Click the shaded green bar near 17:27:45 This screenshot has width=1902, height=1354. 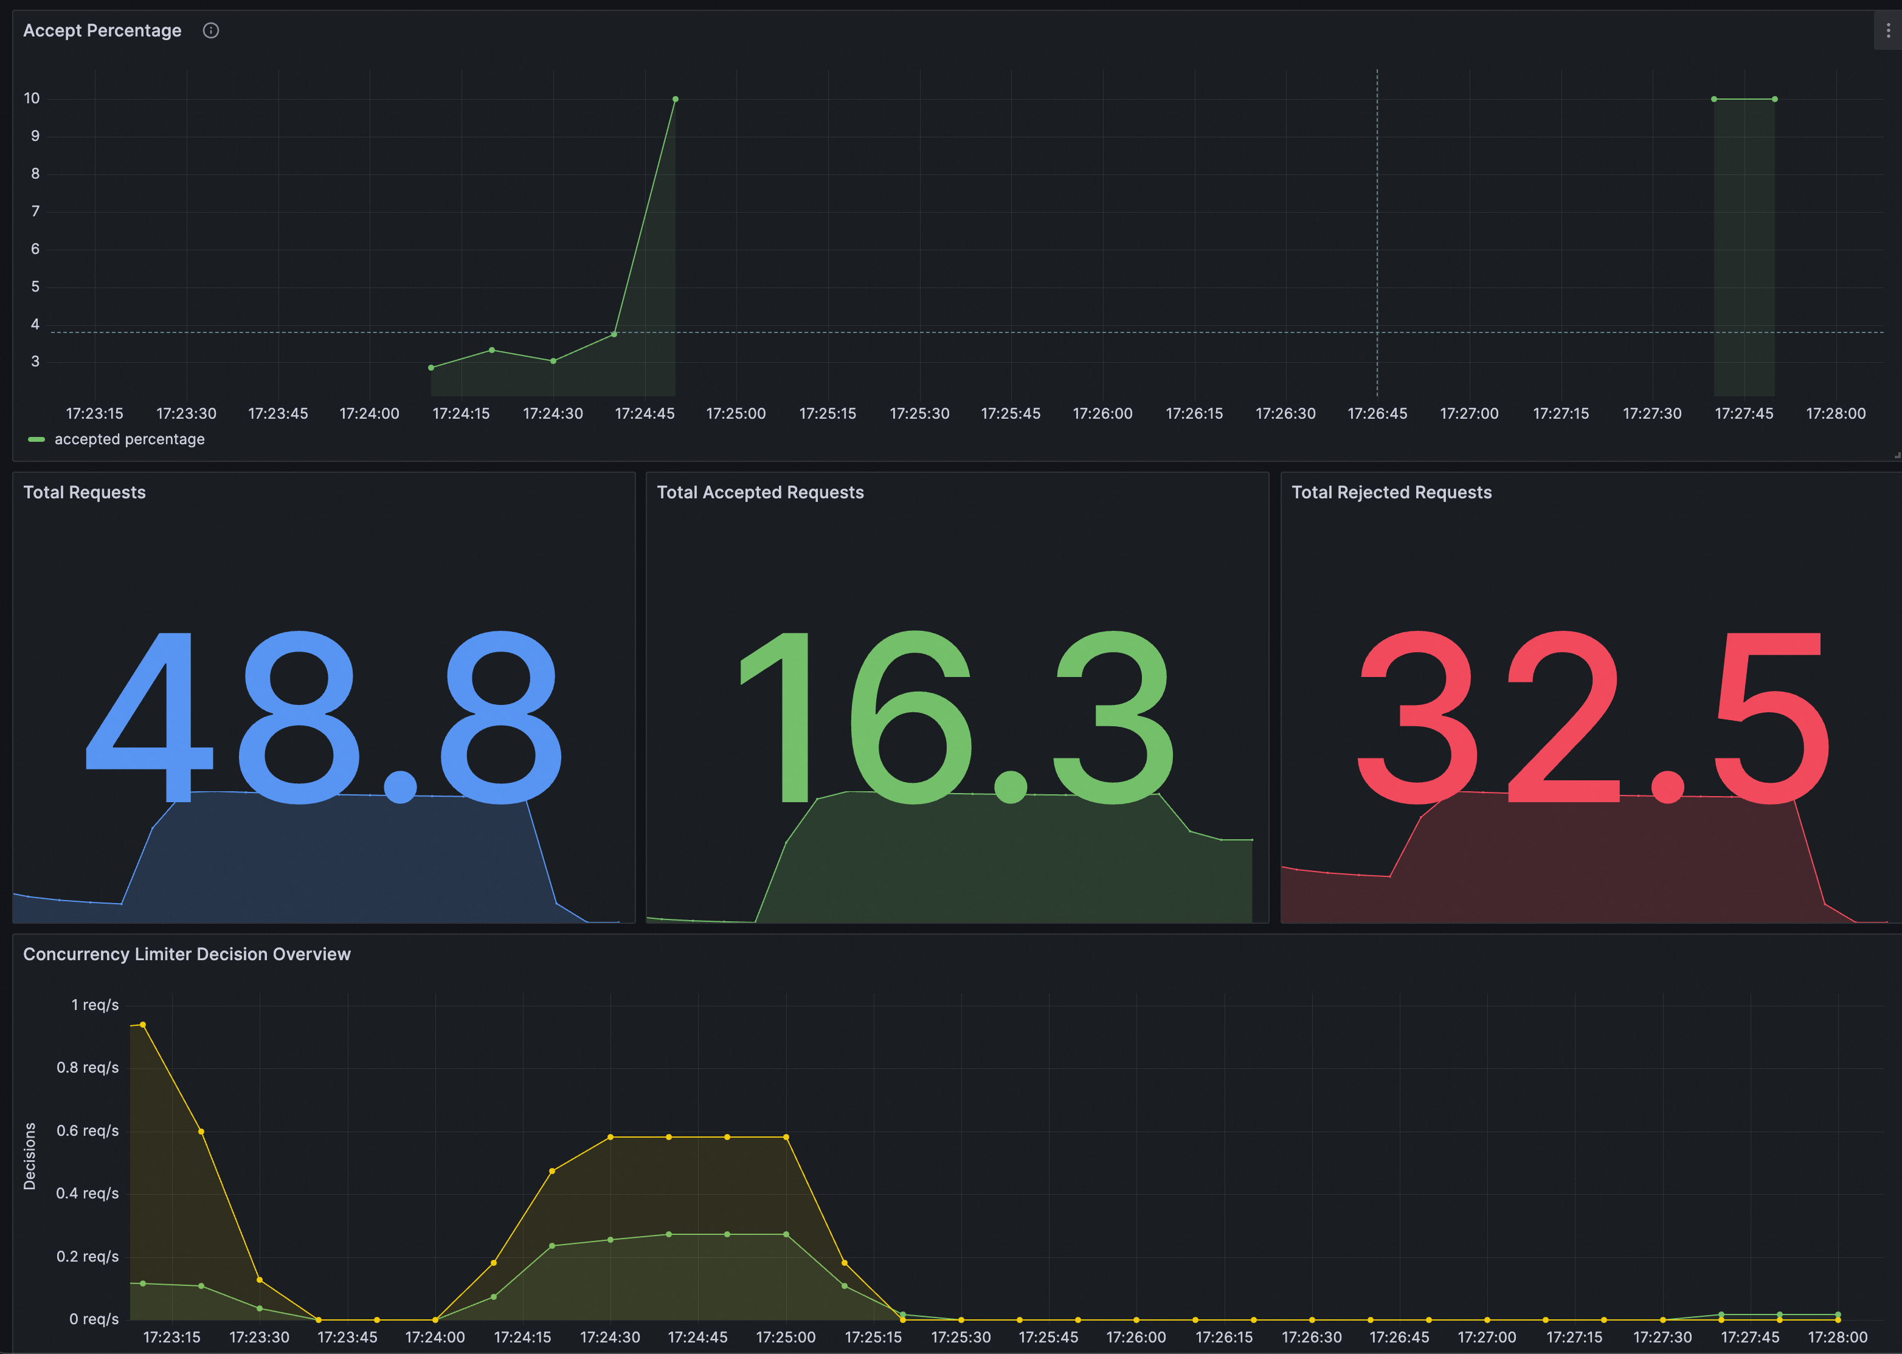(1745, 250)
